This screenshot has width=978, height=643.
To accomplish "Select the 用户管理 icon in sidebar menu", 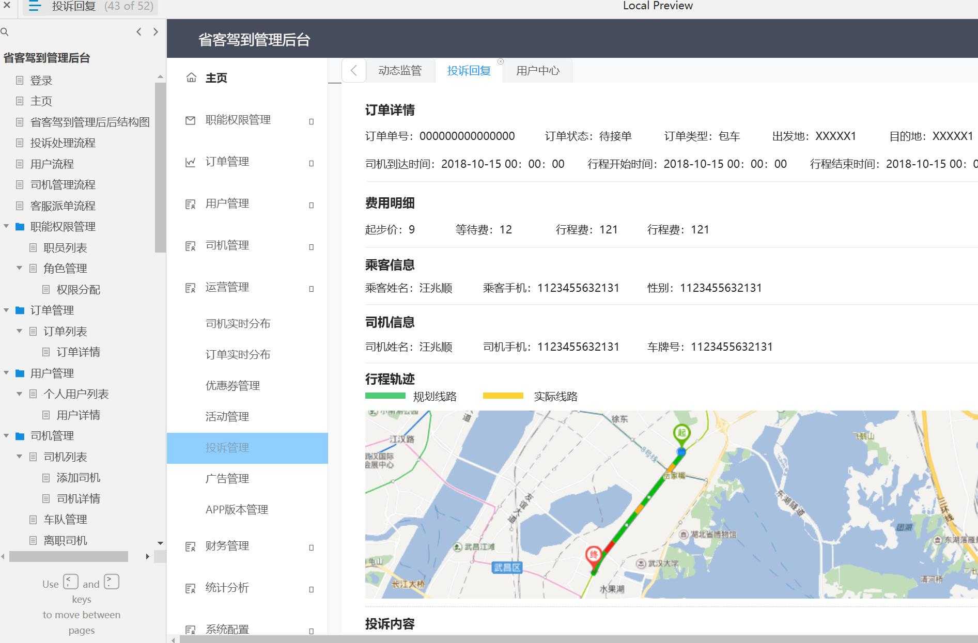I will pos(191,203).
